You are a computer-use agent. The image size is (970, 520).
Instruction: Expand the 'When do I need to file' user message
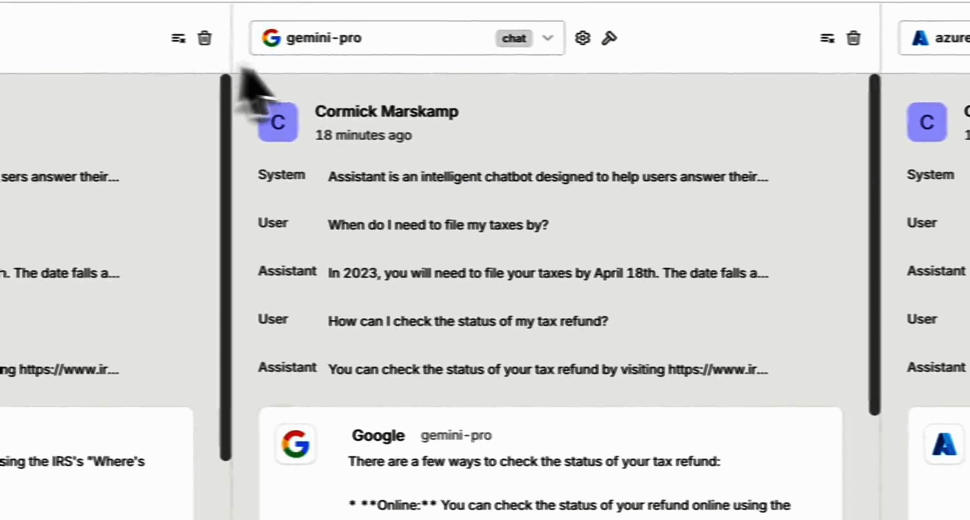pos(438,225)
